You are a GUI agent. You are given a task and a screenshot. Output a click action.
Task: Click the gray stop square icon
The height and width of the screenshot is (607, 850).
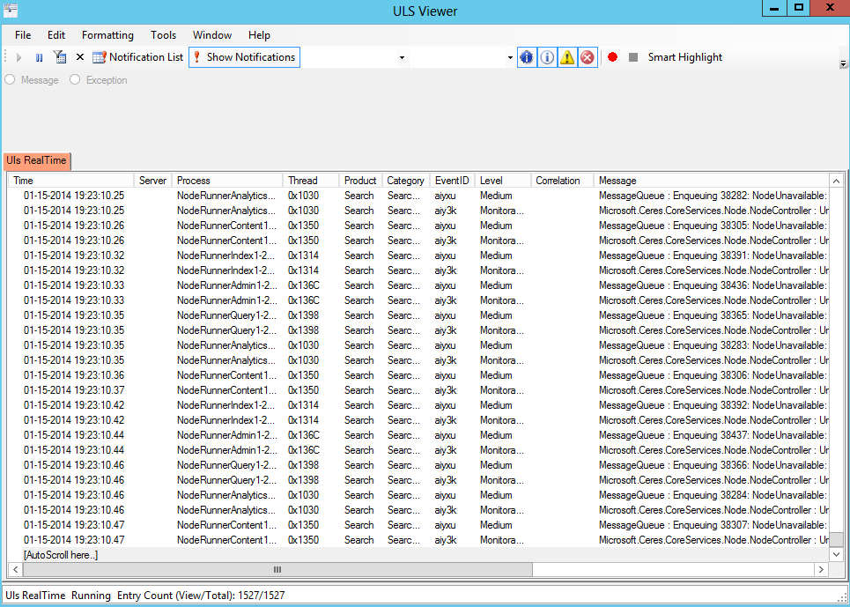[633, 57]
